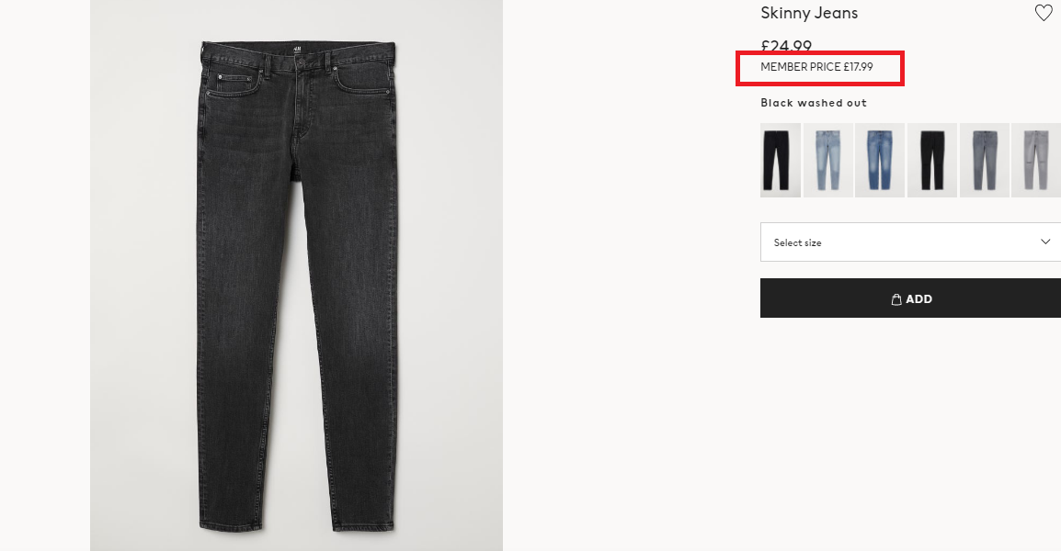The height and width of the screenshot is (551, 1061).
Task: Choose the black jeans swatch next to dark grey
Action: 932,160
